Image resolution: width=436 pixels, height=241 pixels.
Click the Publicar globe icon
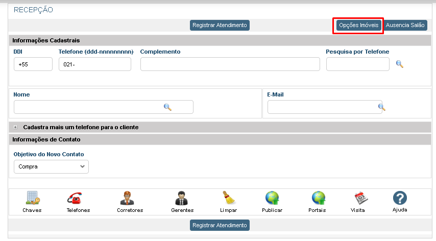pyautogui.click(x=272, y=198)
